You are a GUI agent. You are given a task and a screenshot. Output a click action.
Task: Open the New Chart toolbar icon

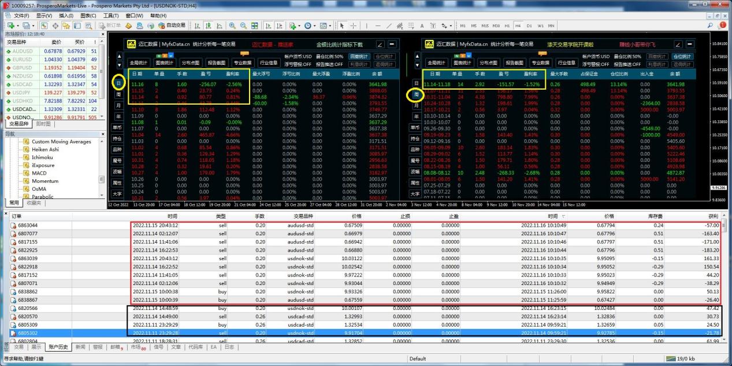(11, 25)
